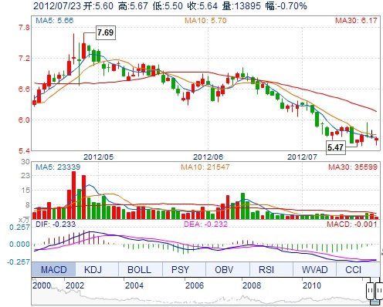The image size is (383, 307).
Task: Click the MA5: 5.66 price legend
Action: [54, 20]
